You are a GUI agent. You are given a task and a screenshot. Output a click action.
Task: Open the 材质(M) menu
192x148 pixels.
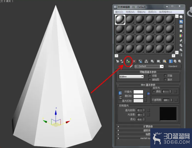pos(130,12)
